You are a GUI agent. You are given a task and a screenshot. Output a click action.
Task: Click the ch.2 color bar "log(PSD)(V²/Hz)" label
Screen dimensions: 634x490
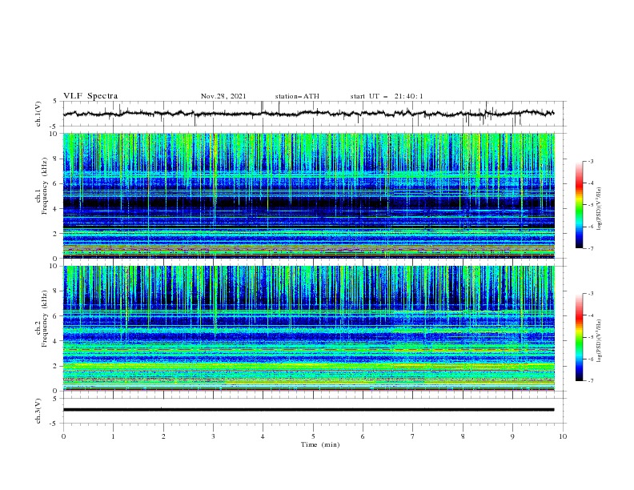tap(599, 341)
